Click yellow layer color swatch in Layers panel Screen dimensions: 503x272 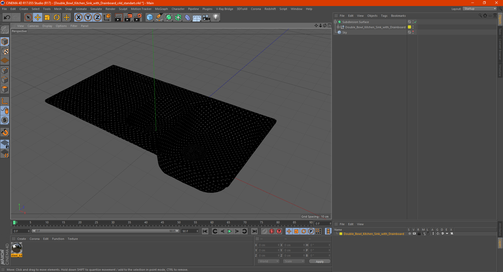point(341,234)
